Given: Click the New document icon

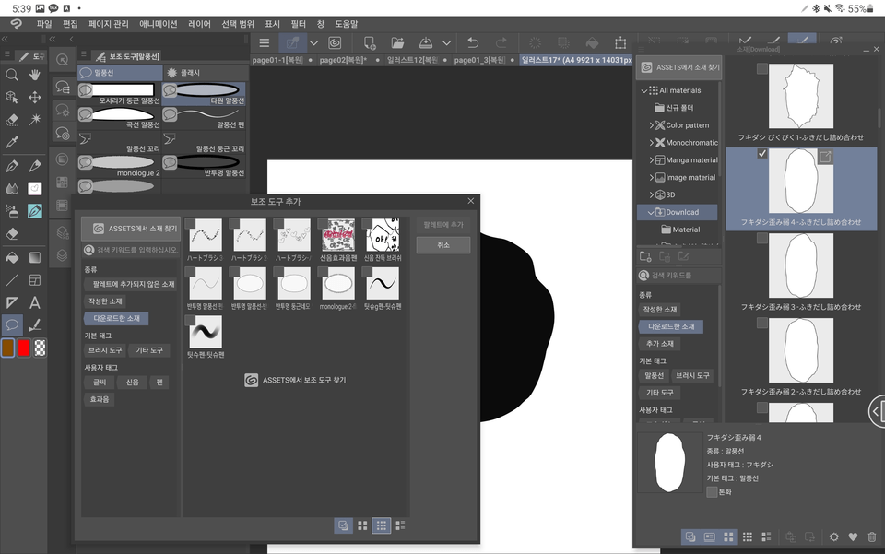Looking at the screenshot, I should 370,43.
